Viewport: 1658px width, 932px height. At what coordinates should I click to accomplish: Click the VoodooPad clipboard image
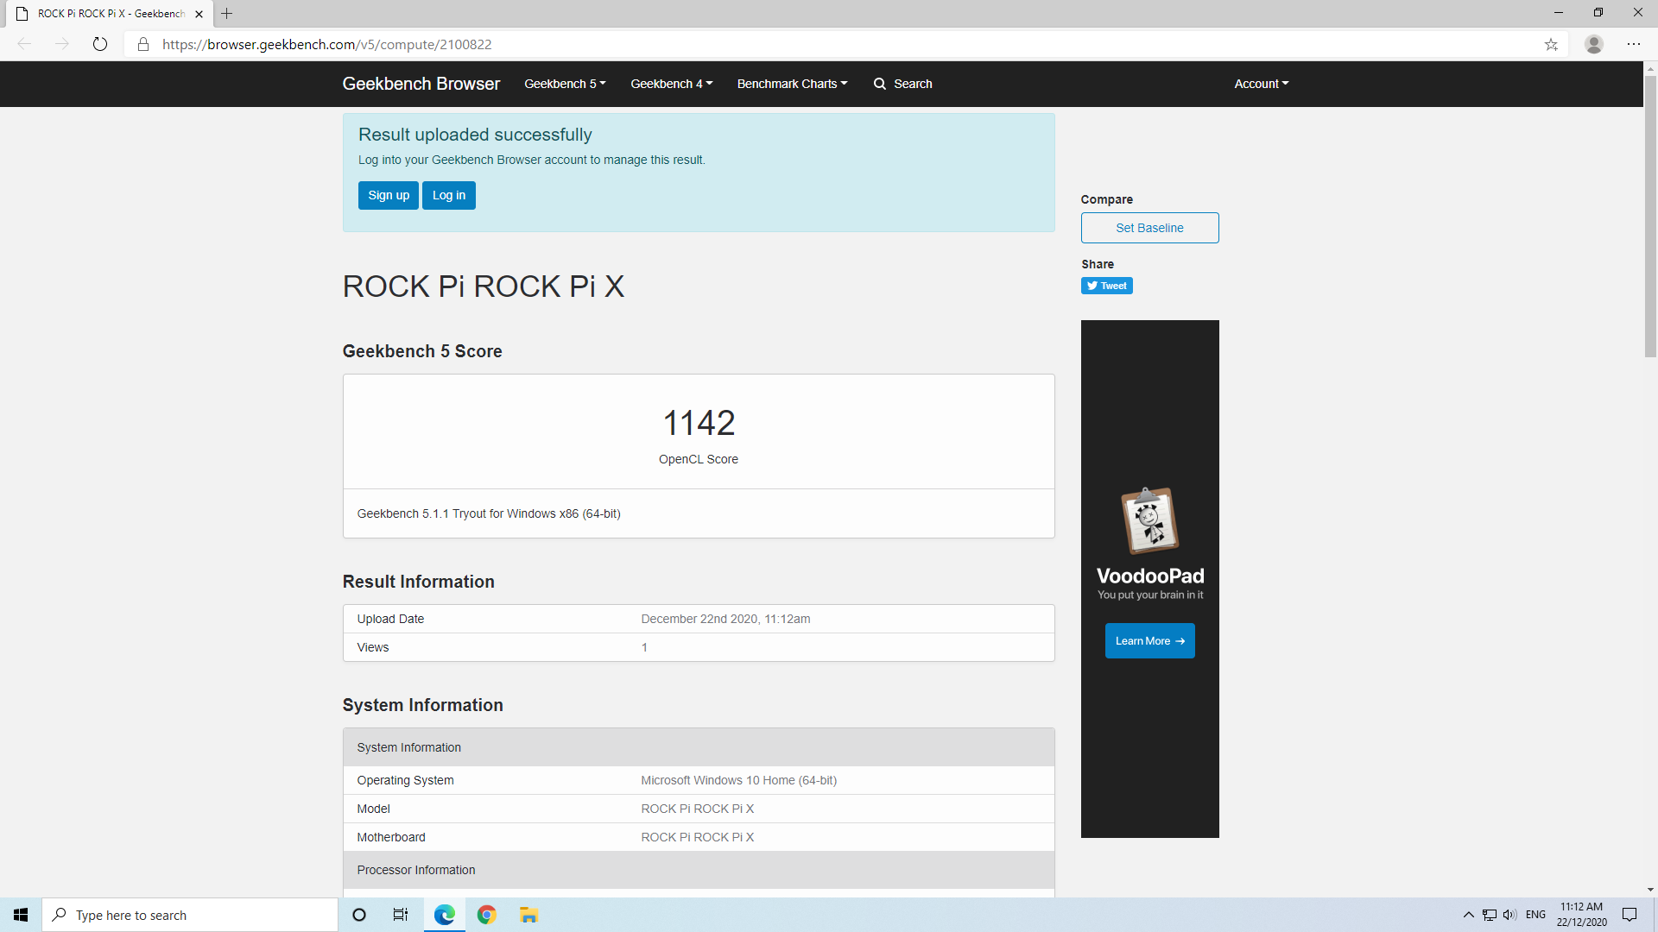click(1149, 520)
